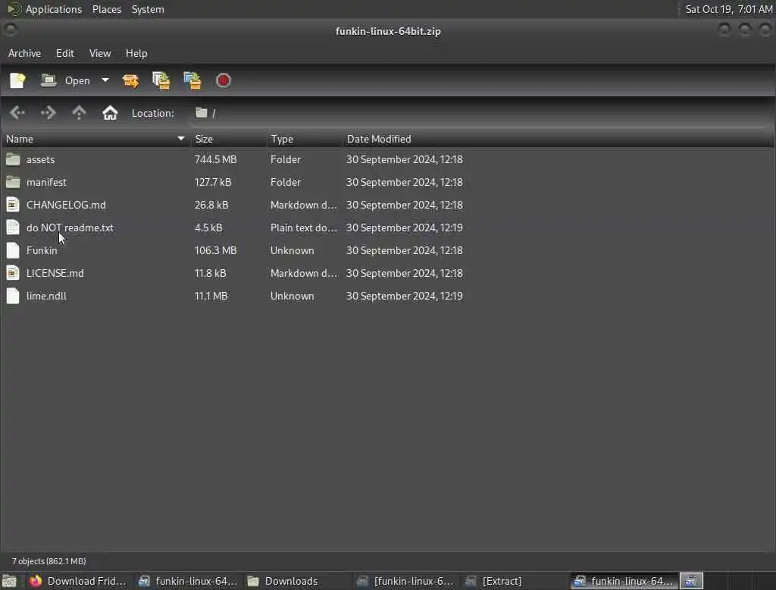The image size is (776, 590).
Task: Click the Extract files toolbar icon
Action: [130, 80]
